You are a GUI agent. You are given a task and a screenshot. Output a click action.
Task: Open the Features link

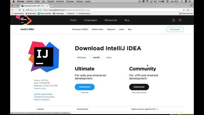click(x=111, y=29)
